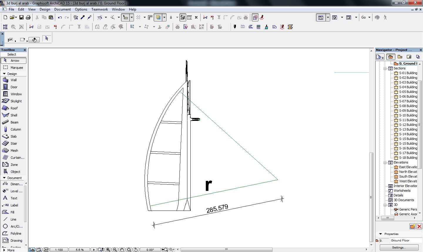This screenshot has width=423, height=252.
Task: Toggle the Suspend Groups button
Action: tap(255, 18)
